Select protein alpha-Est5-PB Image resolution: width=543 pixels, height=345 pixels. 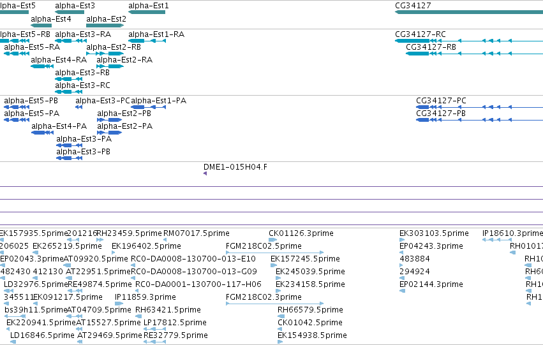(x=17, y=107)
